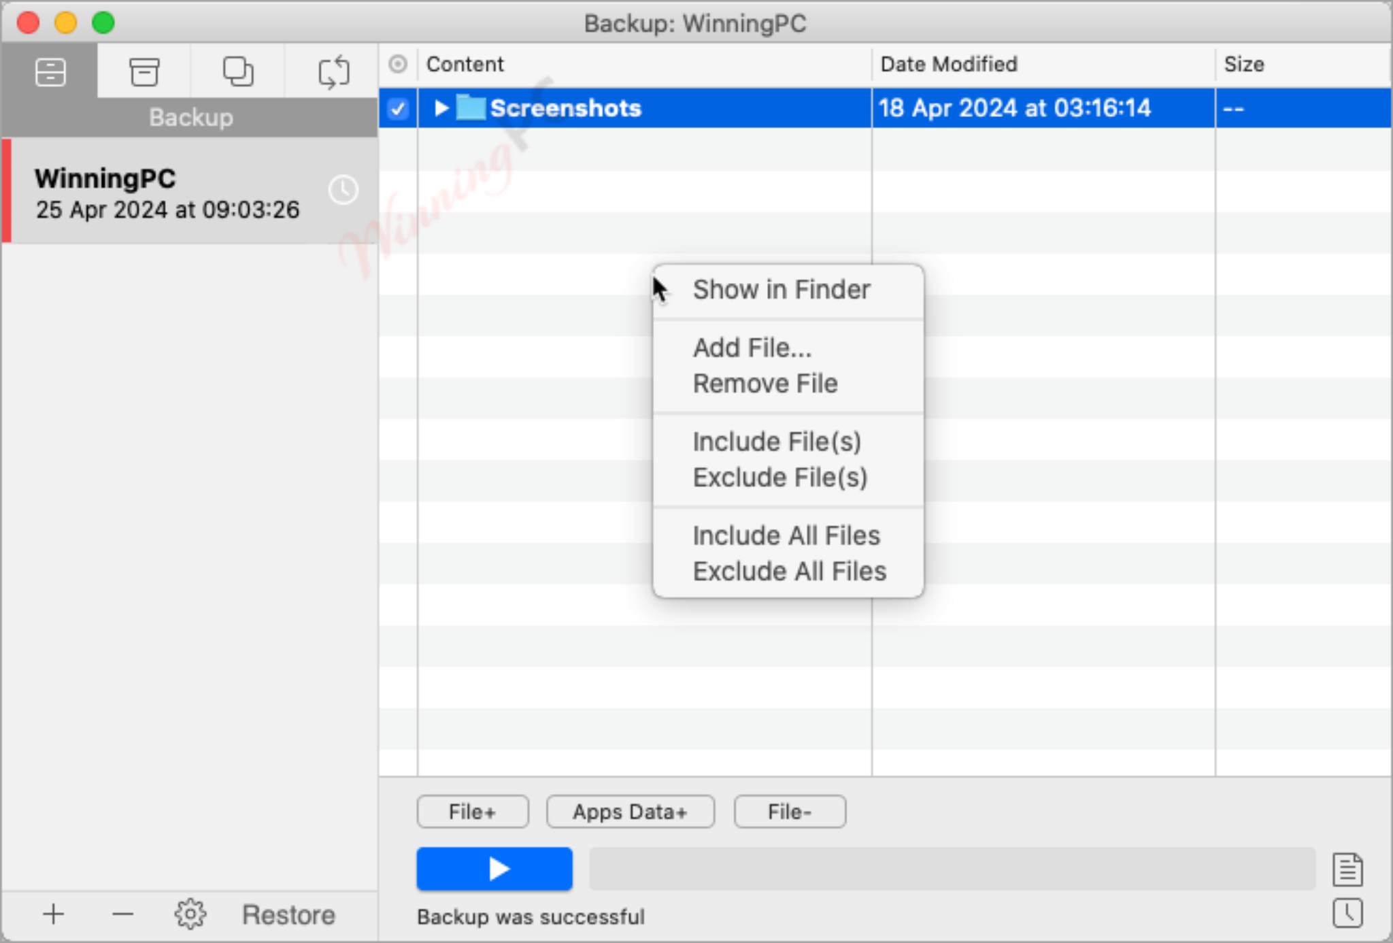
Task: Click the backup progress bar
Action: click(952, 869)
